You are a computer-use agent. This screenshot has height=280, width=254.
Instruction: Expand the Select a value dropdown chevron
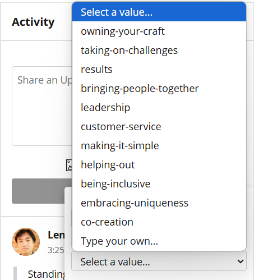[x=240, y=261]
